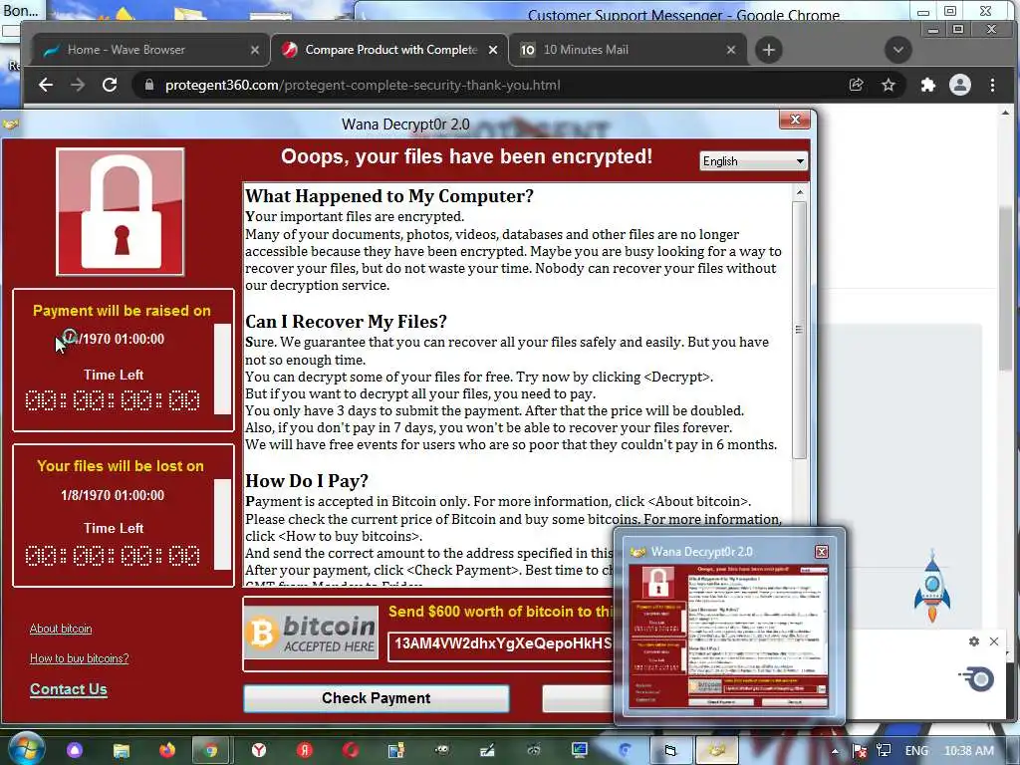Open the 10:38 AM clock
The height and width of the screenshot is (765, 1020).
(x=968, y=751)
